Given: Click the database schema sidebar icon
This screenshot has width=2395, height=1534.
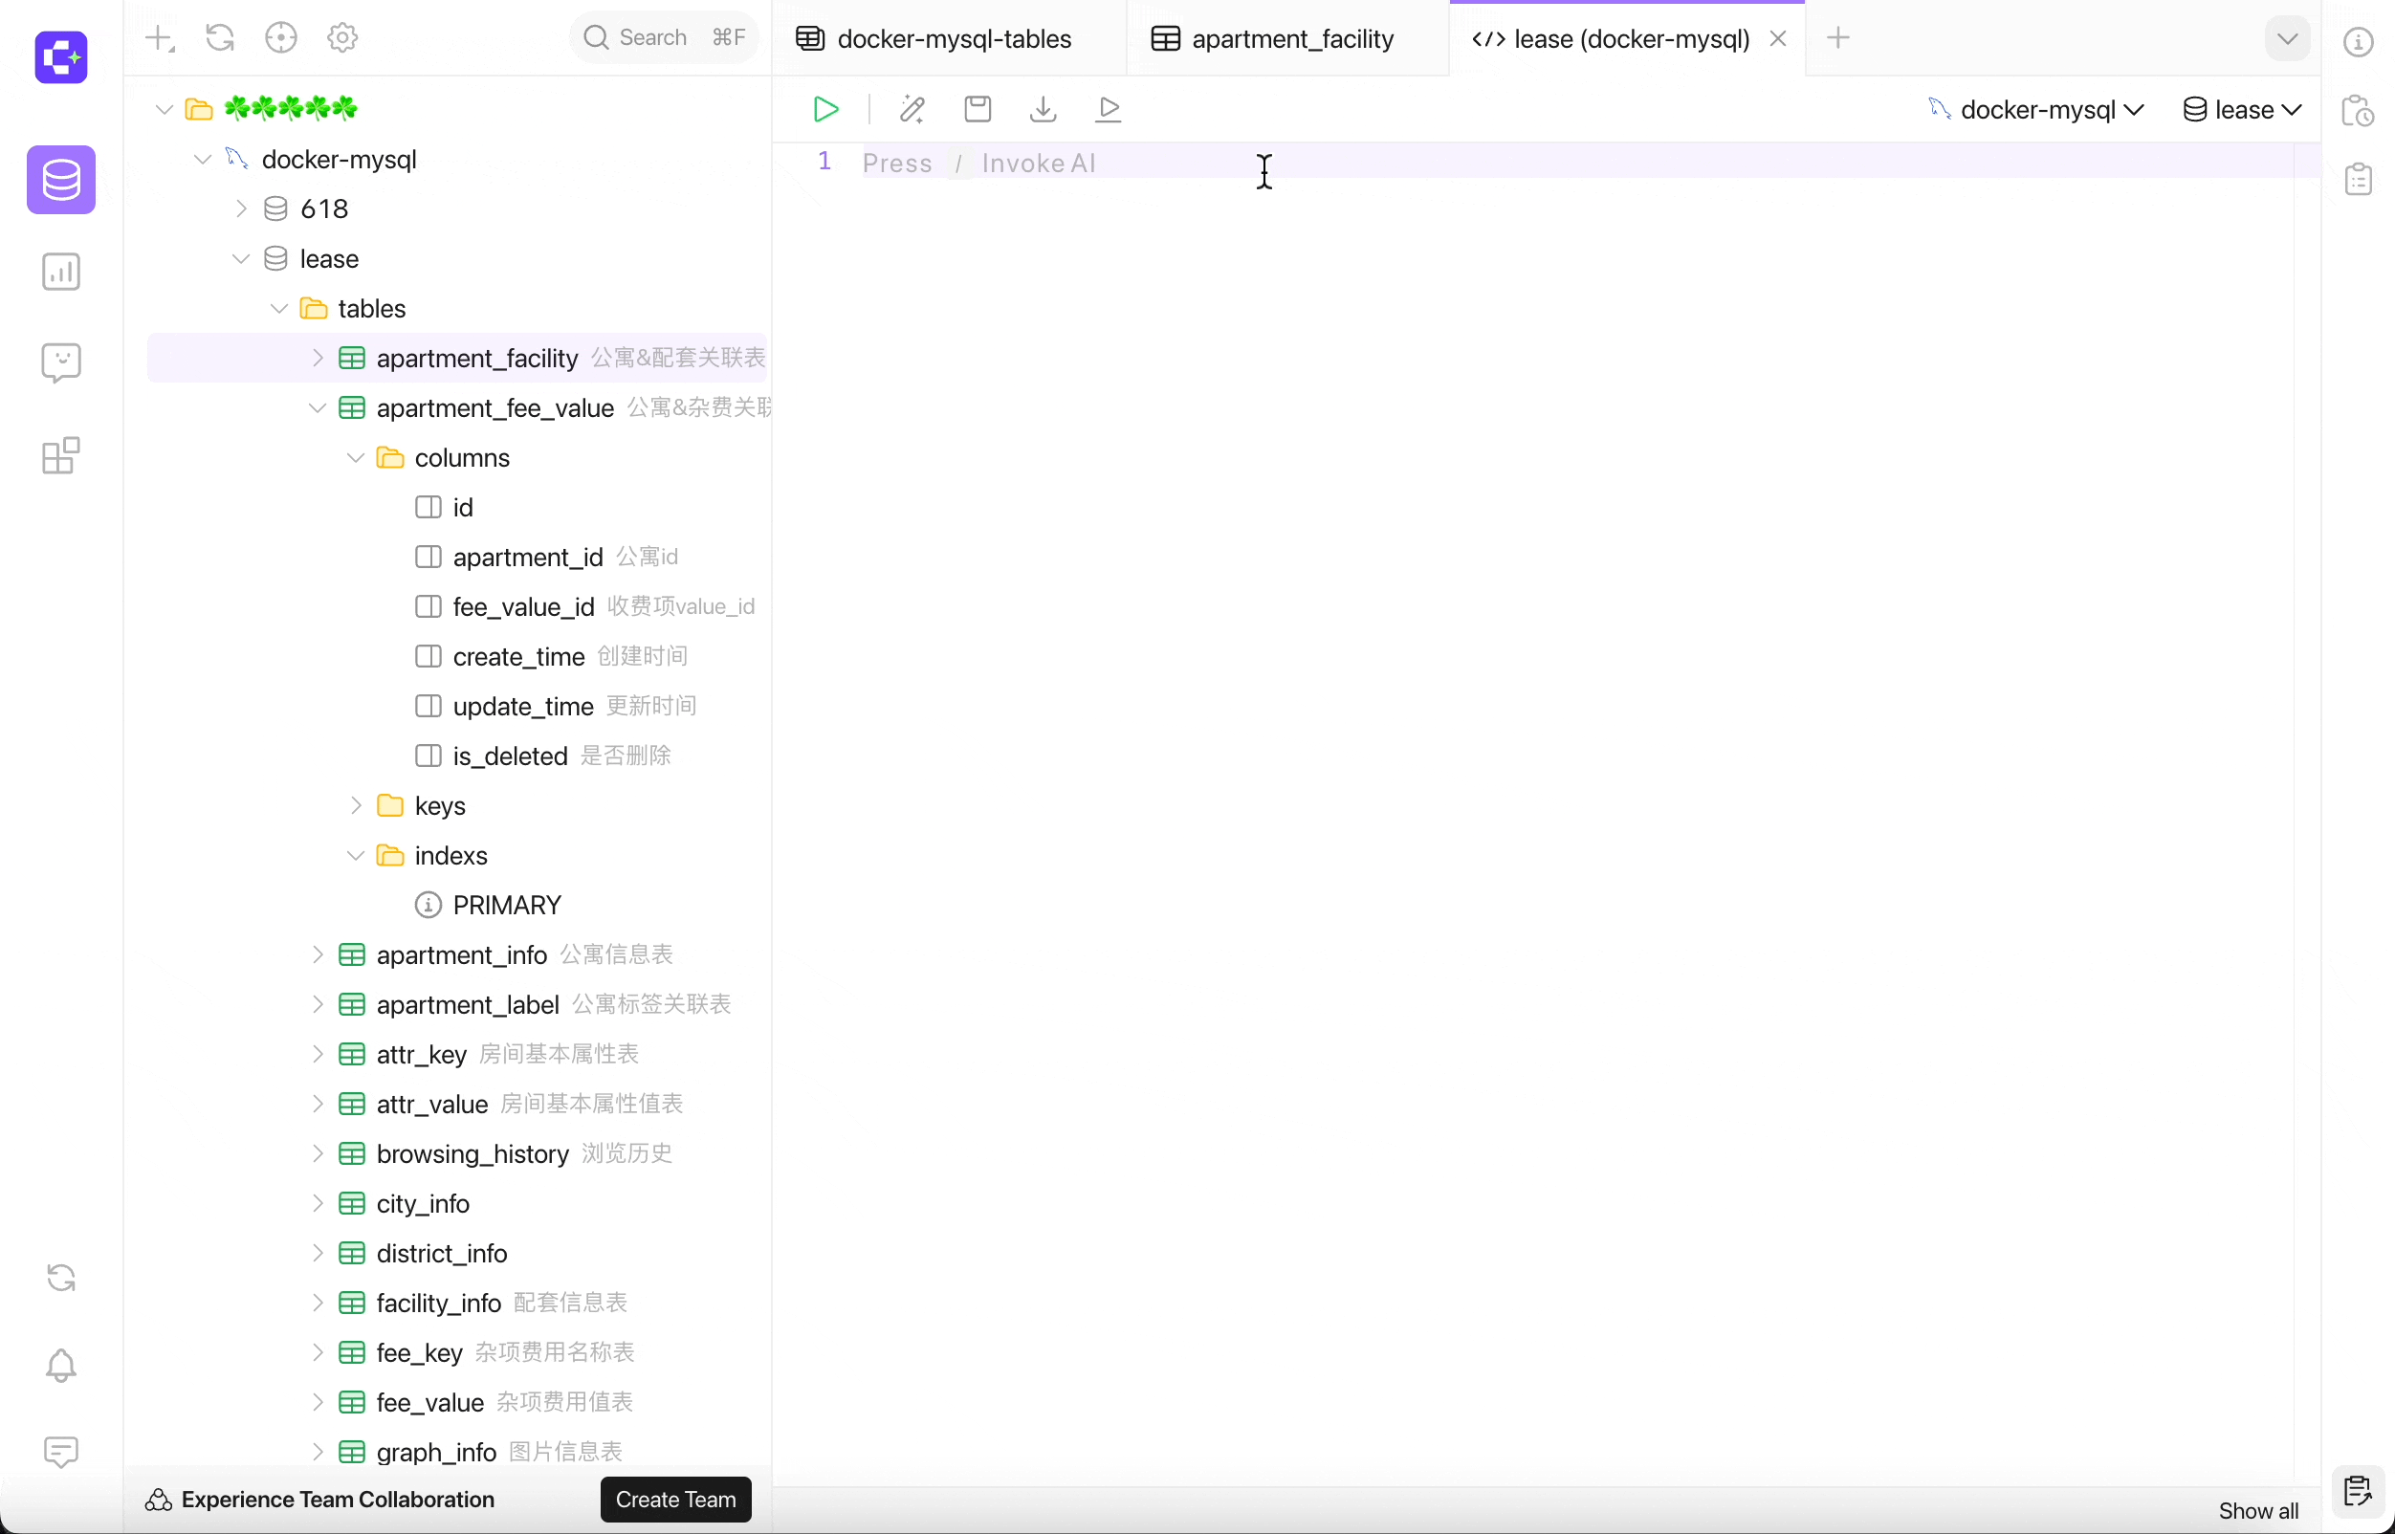Looking at the screenshot, I should coord(61,180).
